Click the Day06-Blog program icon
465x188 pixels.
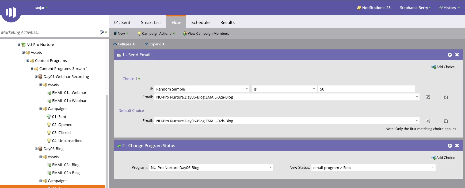(40, 149)
